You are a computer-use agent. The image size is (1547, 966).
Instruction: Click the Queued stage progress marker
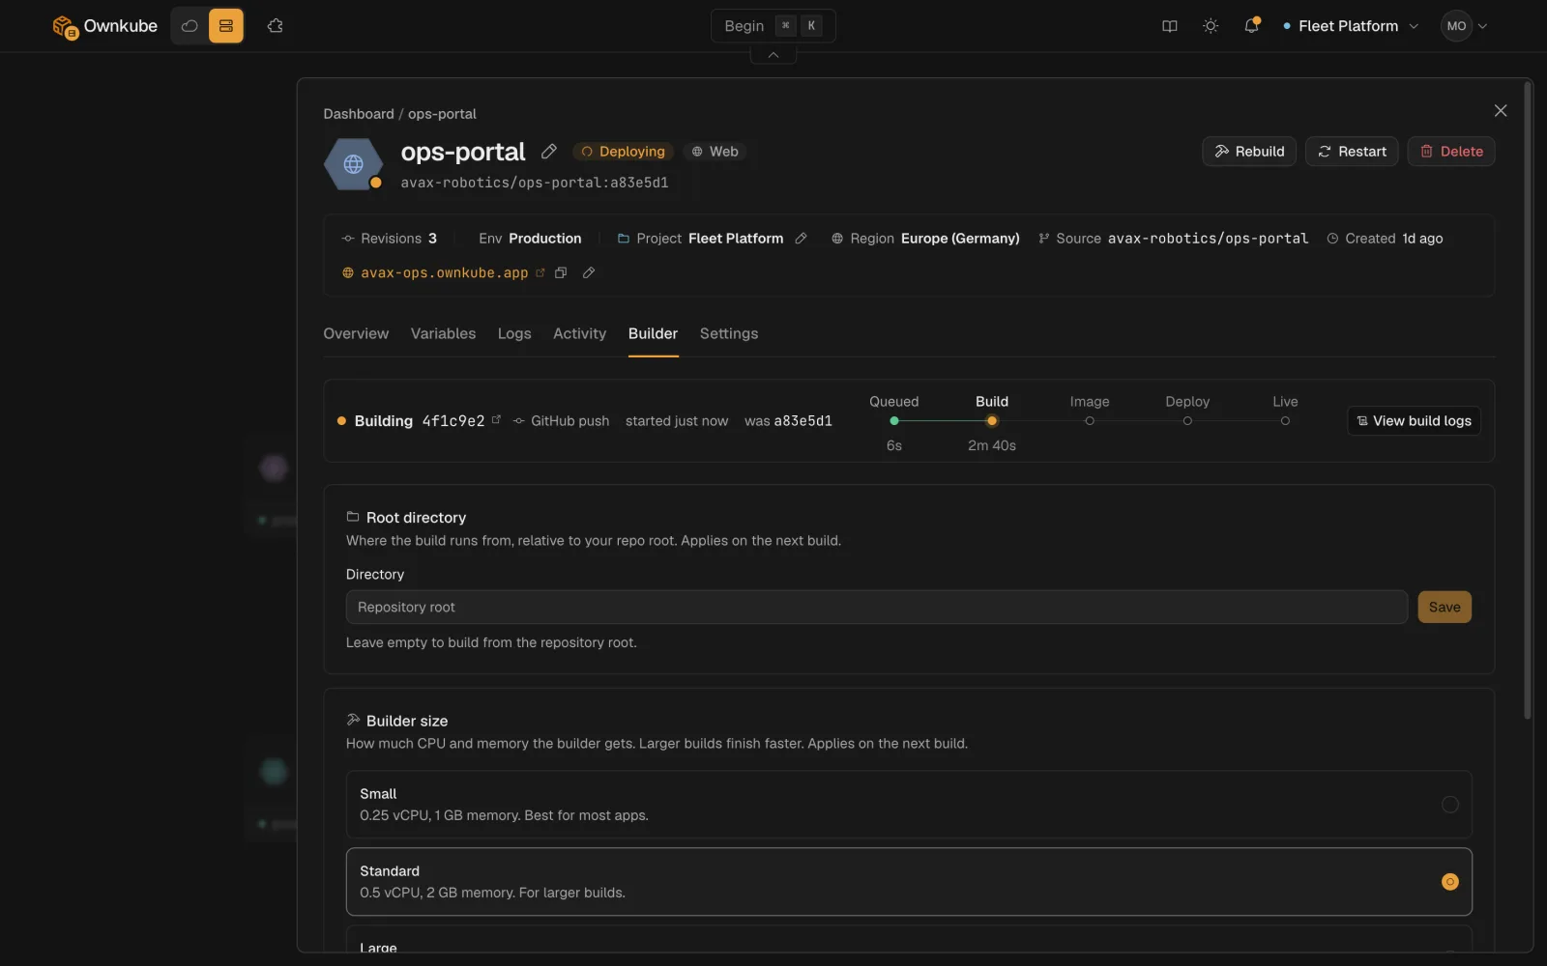[x=894, y=421]
